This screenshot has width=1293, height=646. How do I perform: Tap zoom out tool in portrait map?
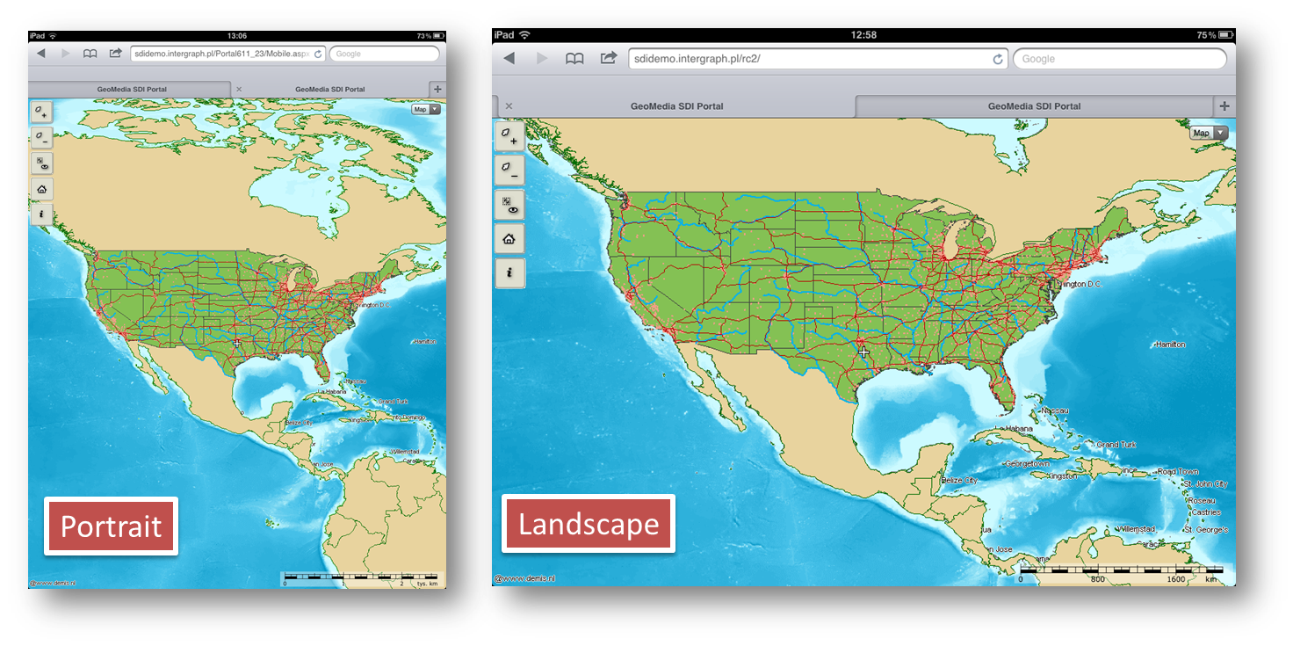[x=41, y=137]
